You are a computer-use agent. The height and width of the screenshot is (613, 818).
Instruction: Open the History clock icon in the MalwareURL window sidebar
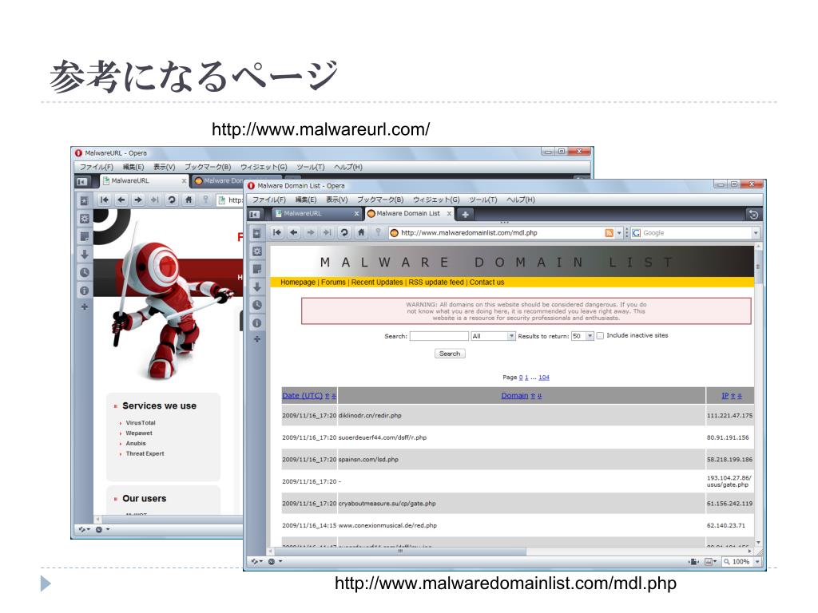[85, 273]
